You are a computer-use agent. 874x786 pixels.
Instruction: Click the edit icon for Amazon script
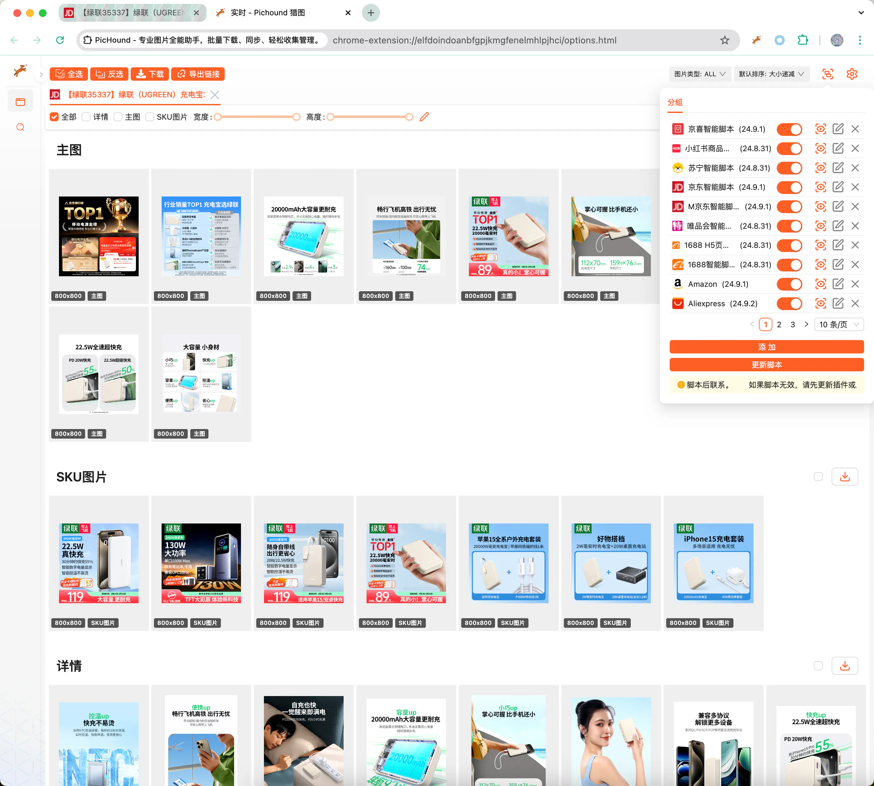[x=838, y=284]
